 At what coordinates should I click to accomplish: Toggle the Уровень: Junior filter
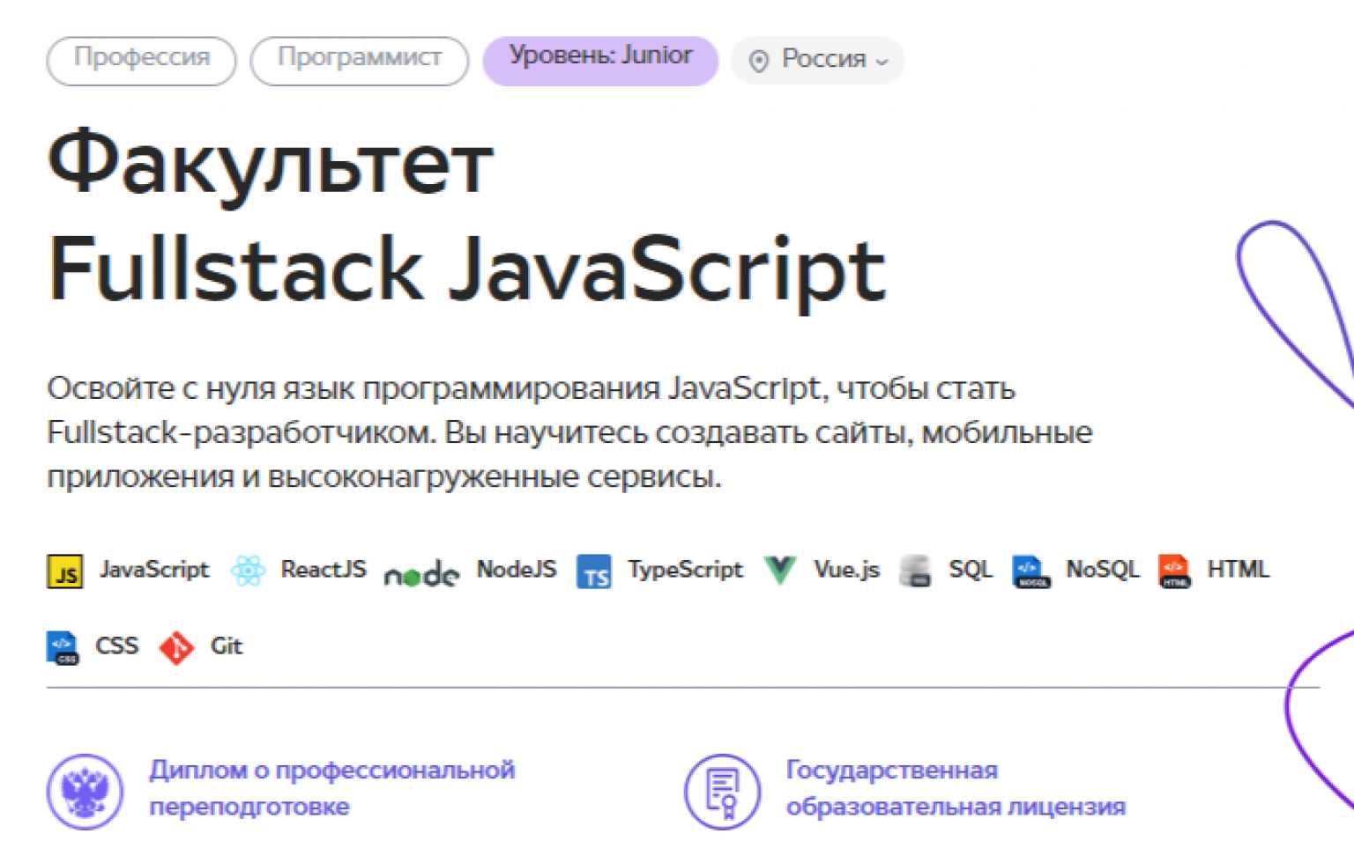(599, 60)
